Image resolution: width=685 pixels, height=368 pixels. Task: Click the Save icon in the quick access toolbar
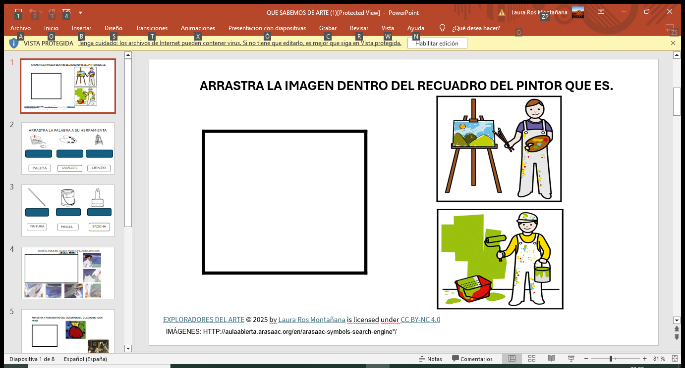pyautogui.click(x=18, y=12)
